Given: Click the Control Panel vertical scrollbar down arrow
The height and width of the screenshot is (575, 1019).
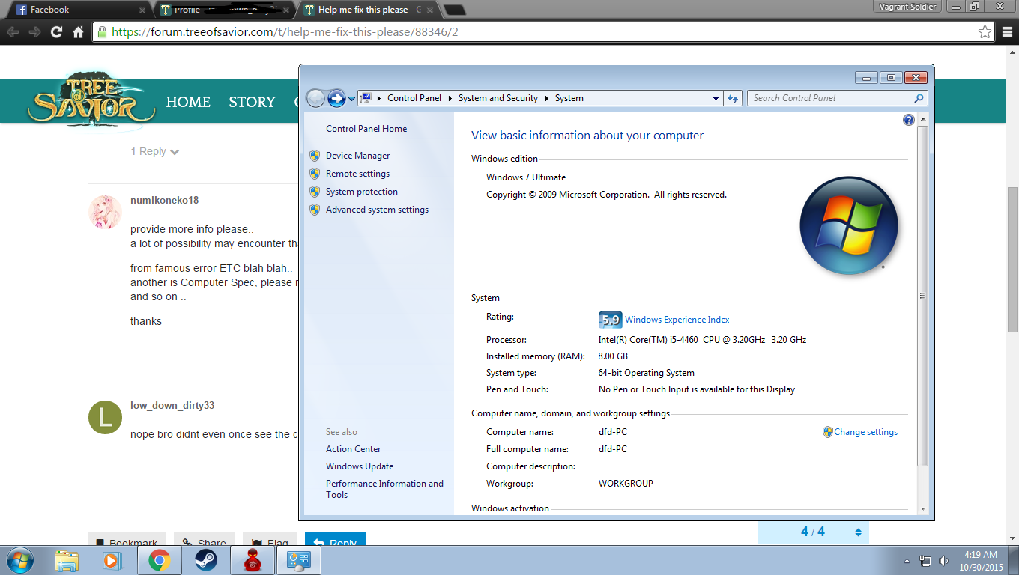Looking at the screenshot, I should (923, 509).
